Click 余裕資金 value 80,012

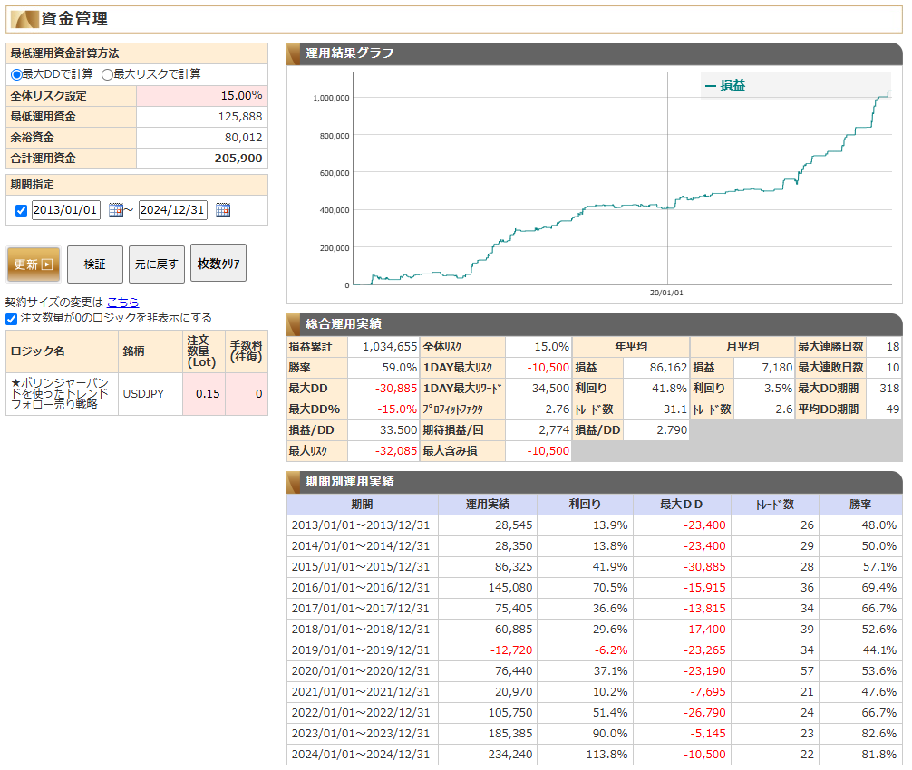(244, 137)
